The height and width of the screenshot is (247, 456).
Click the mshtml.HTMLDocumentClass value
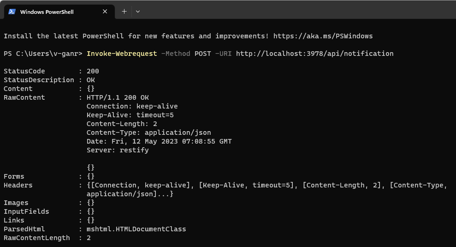tap(136, 229)
